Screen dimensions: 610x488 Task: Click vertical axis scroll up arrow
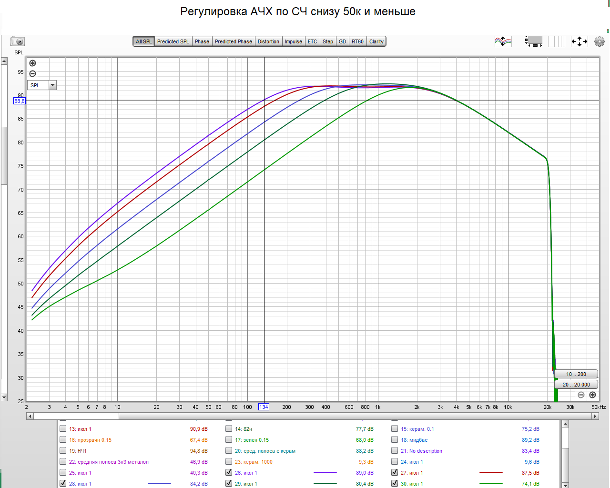4,61
